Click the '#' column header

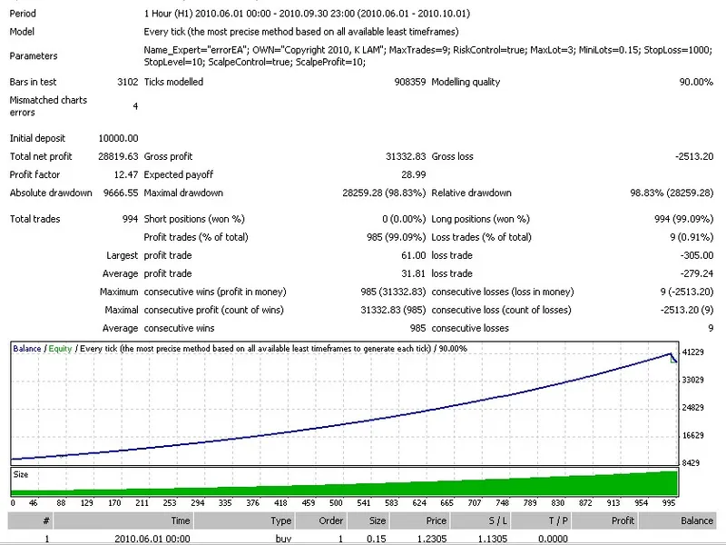coord(30,520)
